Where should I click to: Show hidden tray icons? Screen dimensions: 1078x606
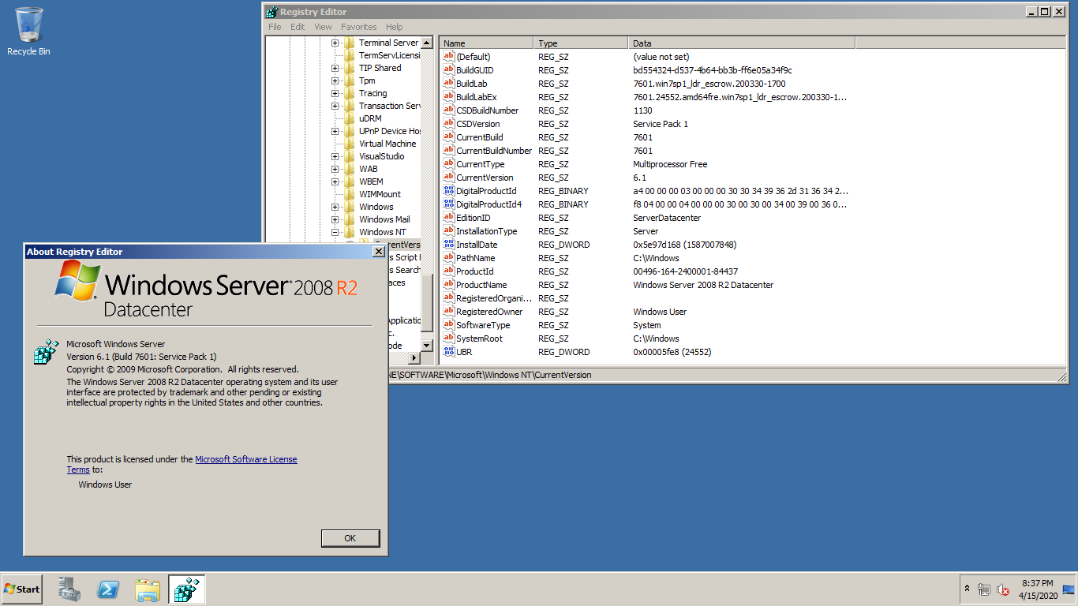(x=967, y=589)
